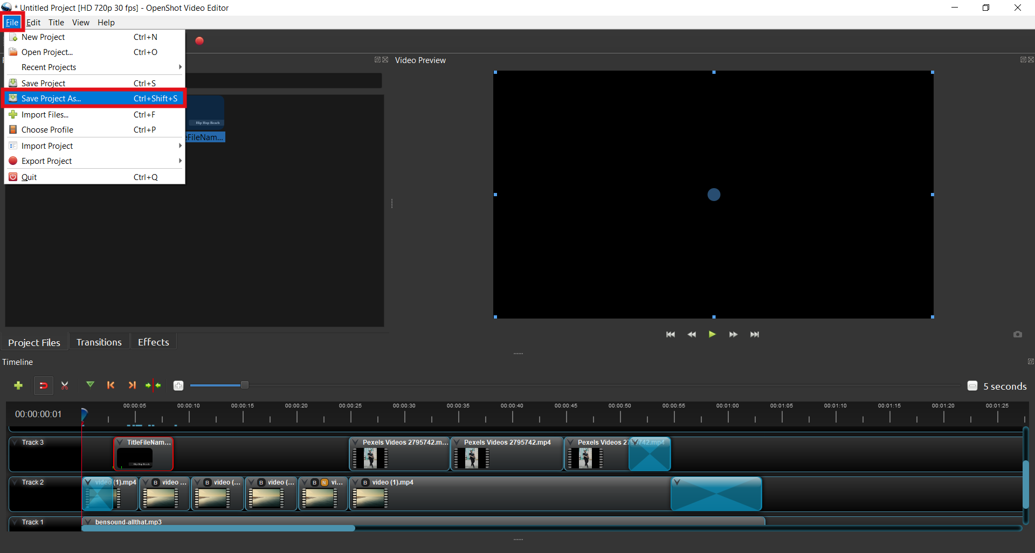Viewport: 1035px width, 553px height.
Task: Click the folder icon beside Open Project
Action: coord(13,52)
